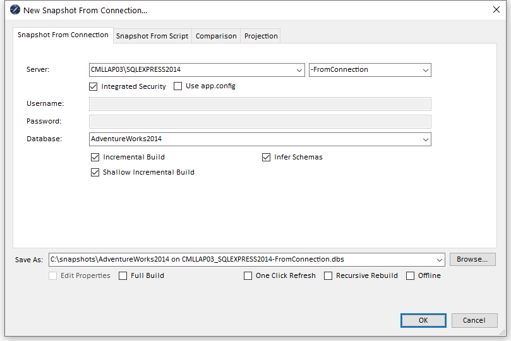This screenshot has height=341, width=511.
Task: Enable One Click Refresh
Action: pyautogui.click(x=248, y=275)
